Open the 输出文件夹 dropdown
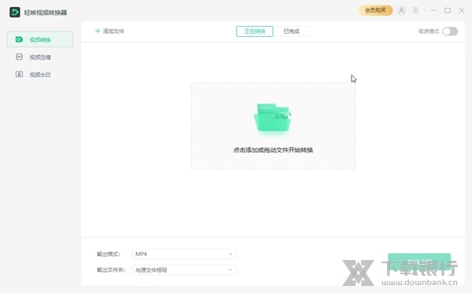The image size is (472, 293). click(184, 270)
